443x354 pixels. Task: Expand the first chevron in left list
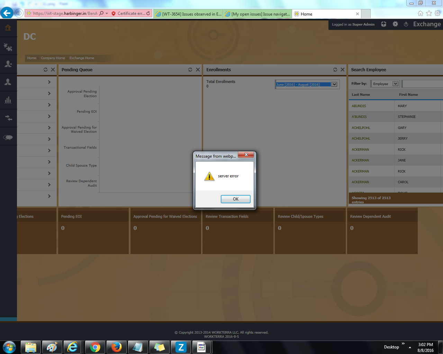coord(49,82)
